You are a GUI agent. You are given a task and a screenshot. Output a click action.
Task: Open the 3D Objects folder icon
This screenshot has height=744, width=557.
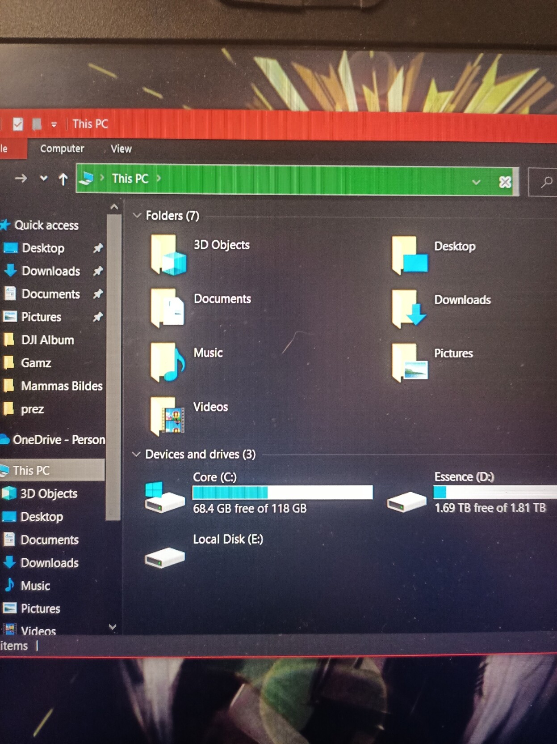tap(168, 255)
